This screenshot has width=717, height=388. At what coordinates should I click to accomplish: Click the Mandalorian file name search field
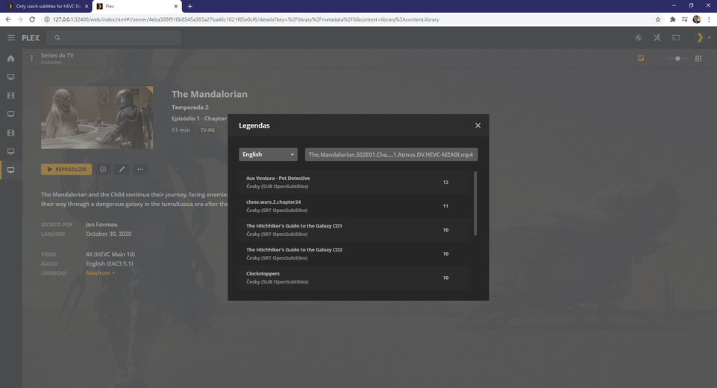392,154
